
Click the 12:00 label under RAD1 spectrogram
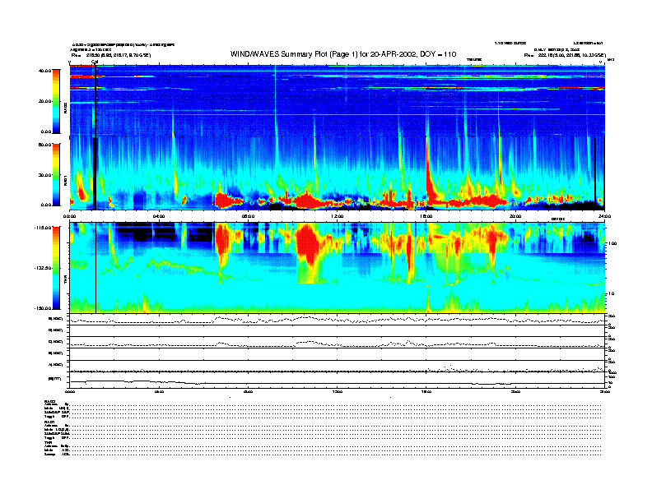[x=338, y=216]
